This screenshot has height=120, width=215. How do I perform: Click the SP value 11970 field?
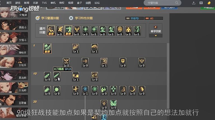[x=134, y=19]
